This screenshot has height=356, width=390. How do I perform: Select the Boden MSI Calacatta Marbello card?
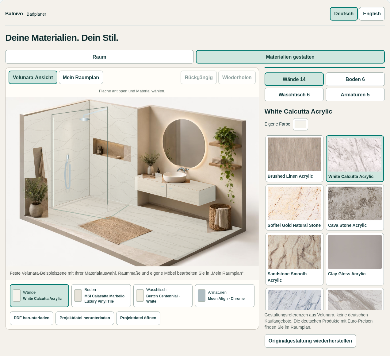pos(101,296)
